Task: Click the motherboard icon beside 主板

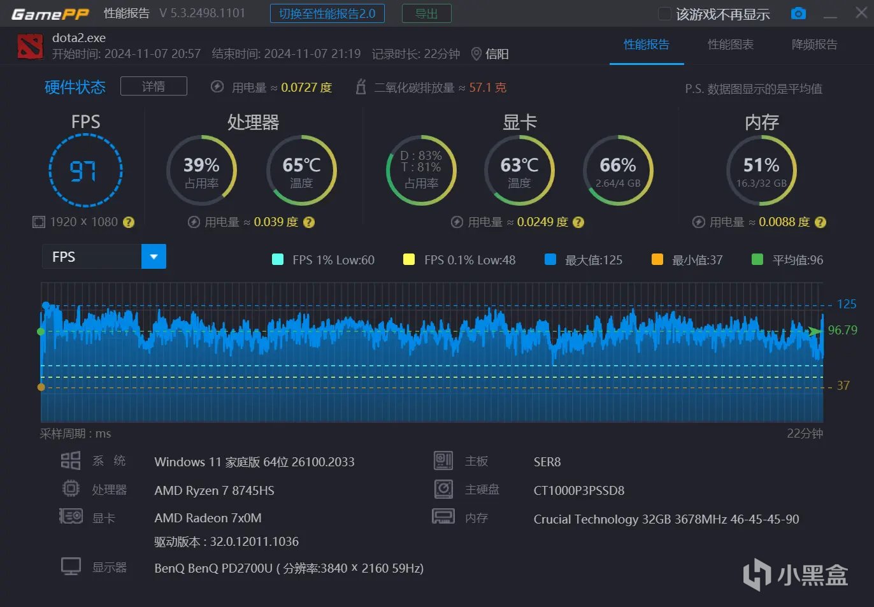Action: click(x=443, y=461)
